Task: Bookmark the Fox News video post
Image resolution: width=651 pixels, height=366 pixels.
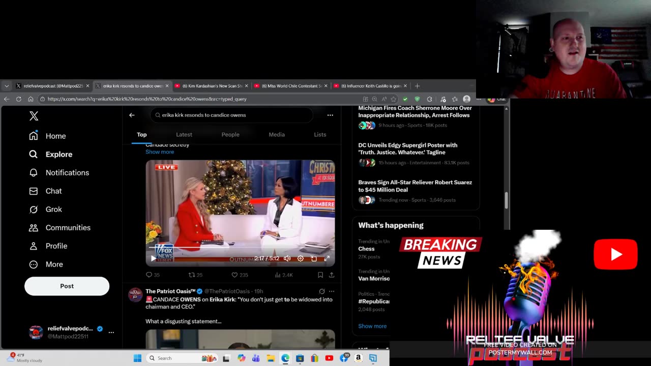Action: (x=320, y=274)
